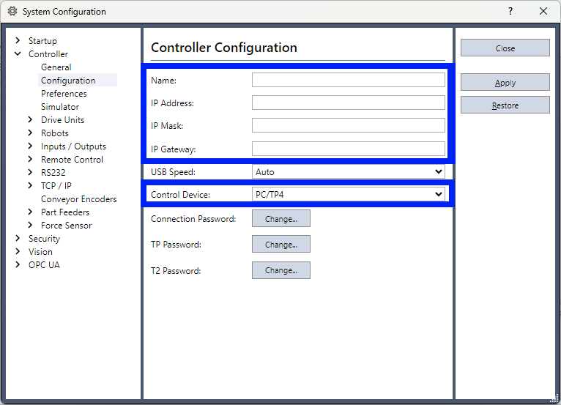Collapse the Controller tree node
The image size is (561, 405).
point(18,53)
